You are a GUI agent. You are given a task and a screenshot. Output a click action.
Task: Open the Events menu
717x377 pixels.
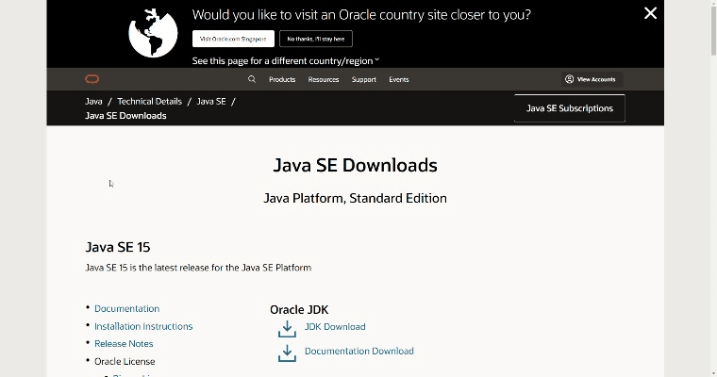(399, 79)
